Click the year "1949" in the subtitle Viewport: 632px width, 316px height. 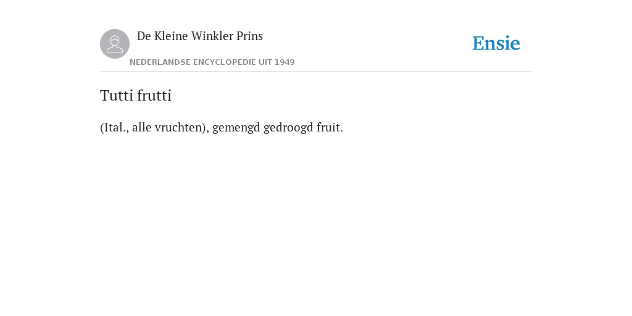pyautogui.click(x=285, y=62)
